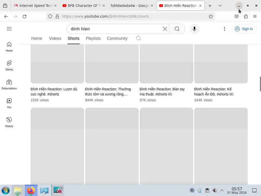Image resolution: width=261 pixels, height=196 pixels.
Task: Open Firefox application menu
Action: (x=255, y=16)
